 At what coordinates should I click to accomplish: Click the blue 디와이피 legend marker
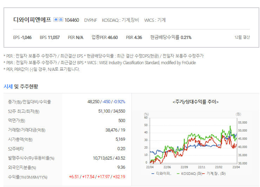click(x=153, y=174)
